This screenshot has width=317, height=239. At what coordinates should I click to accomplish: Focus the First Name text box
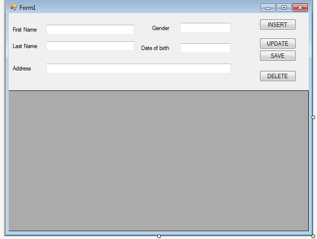coord(90,30)
